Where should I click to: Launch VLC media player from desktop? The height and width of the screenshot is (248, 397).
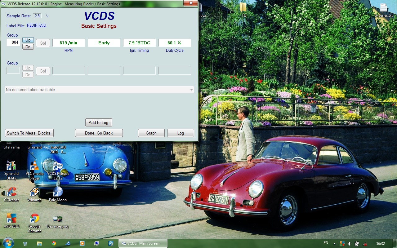pyautogui.click(x=34, y=167)
